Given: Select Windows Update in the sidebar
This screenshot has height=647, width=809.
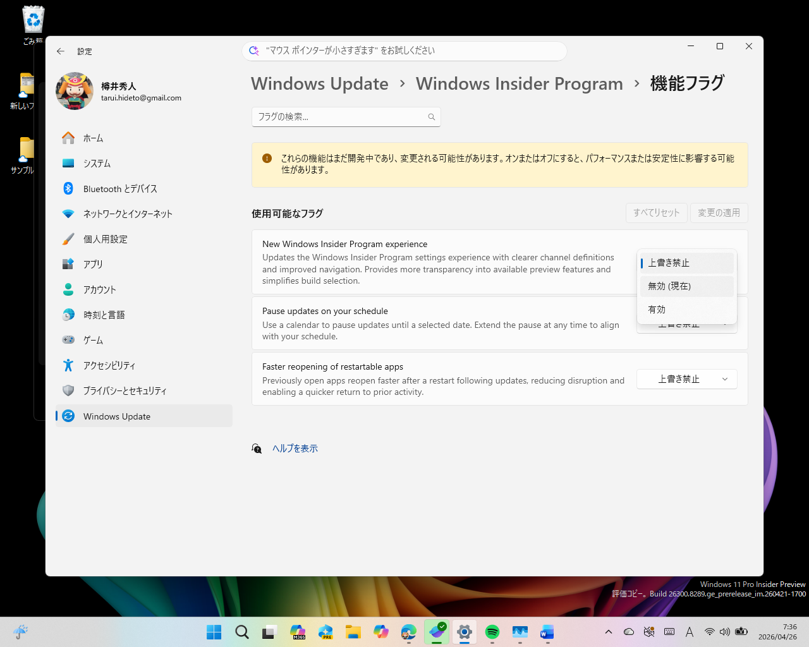Looking at the screenshot, I should (117, 416).
